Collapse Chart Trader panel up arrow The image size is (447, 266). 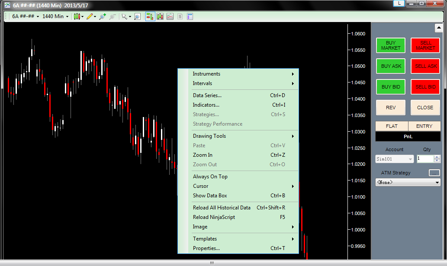[438, 28]
